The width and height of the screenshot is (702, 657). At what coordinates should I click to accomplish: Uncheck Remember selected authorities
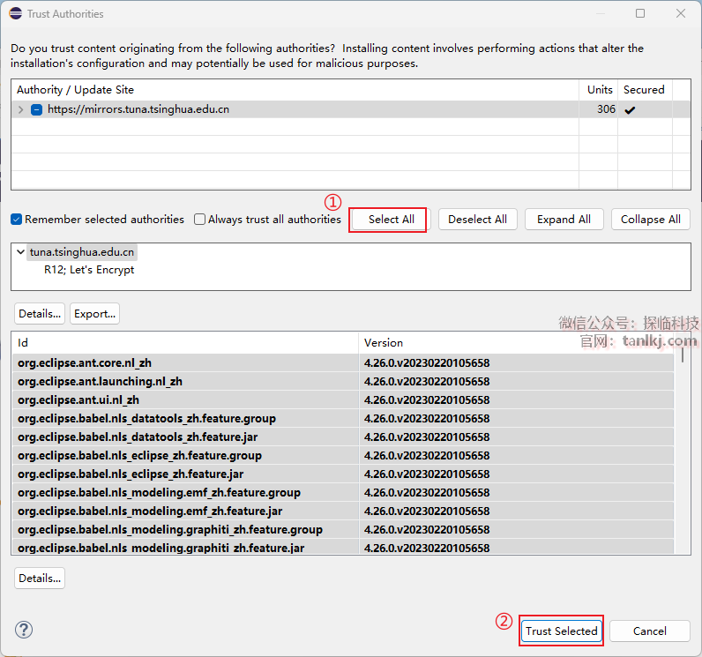[17, 220]
